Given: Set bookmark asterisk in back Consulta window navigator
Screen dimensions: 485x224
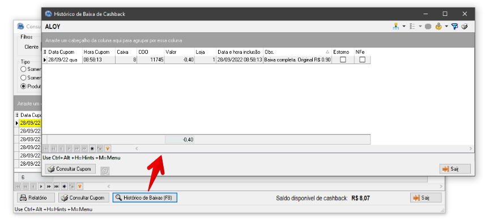Looking at the screenshot, I should (65, 187).
